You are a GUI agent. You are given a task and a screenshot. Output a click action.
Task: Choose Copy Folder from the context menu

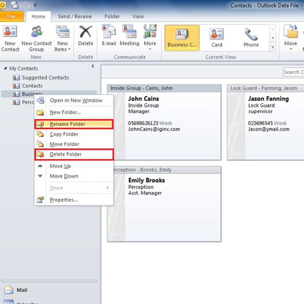pos(74,134)
